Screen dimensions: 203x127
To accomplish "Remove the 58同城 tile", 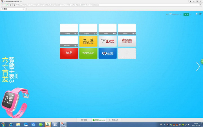I will pyautogui.click(x=77, y=34).
